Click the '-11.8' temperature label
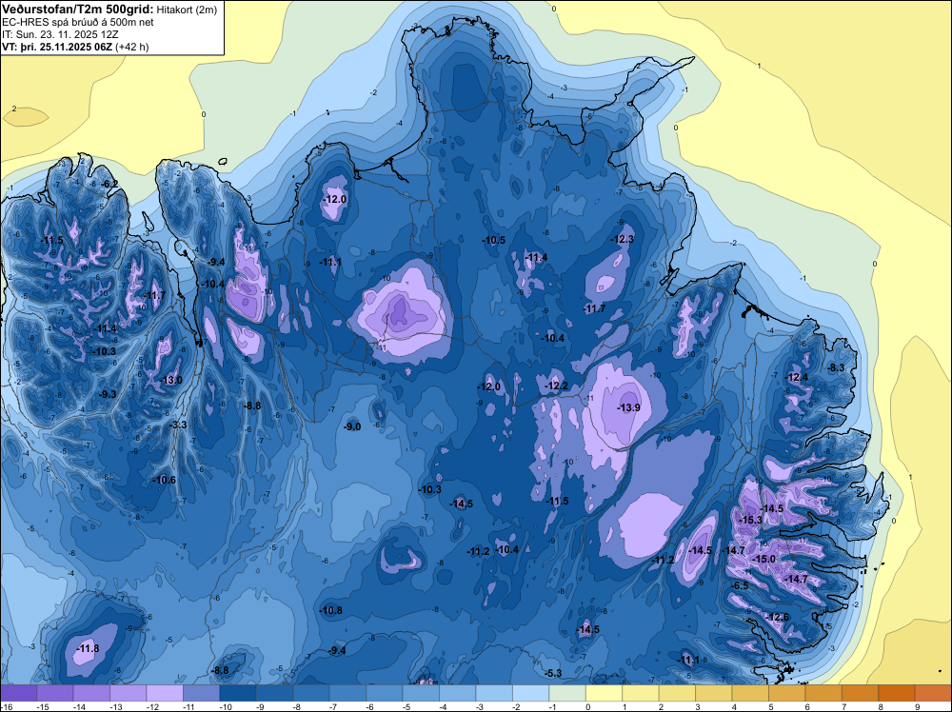Viewport: 952px width, 712px height. (x=88, y=649)
